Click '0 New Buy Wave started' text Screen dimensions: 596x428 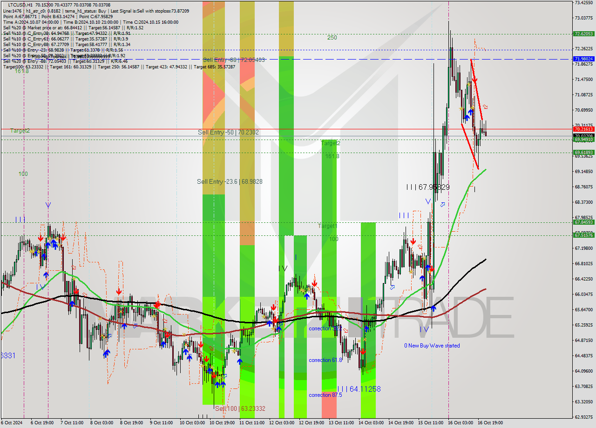pyautogui.click(x=432, y=346)
